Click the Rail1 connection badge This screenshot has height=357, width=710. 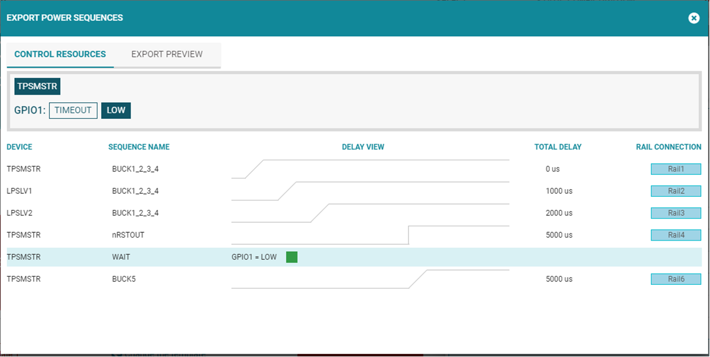pyautogui.click(x=676, y=169)
